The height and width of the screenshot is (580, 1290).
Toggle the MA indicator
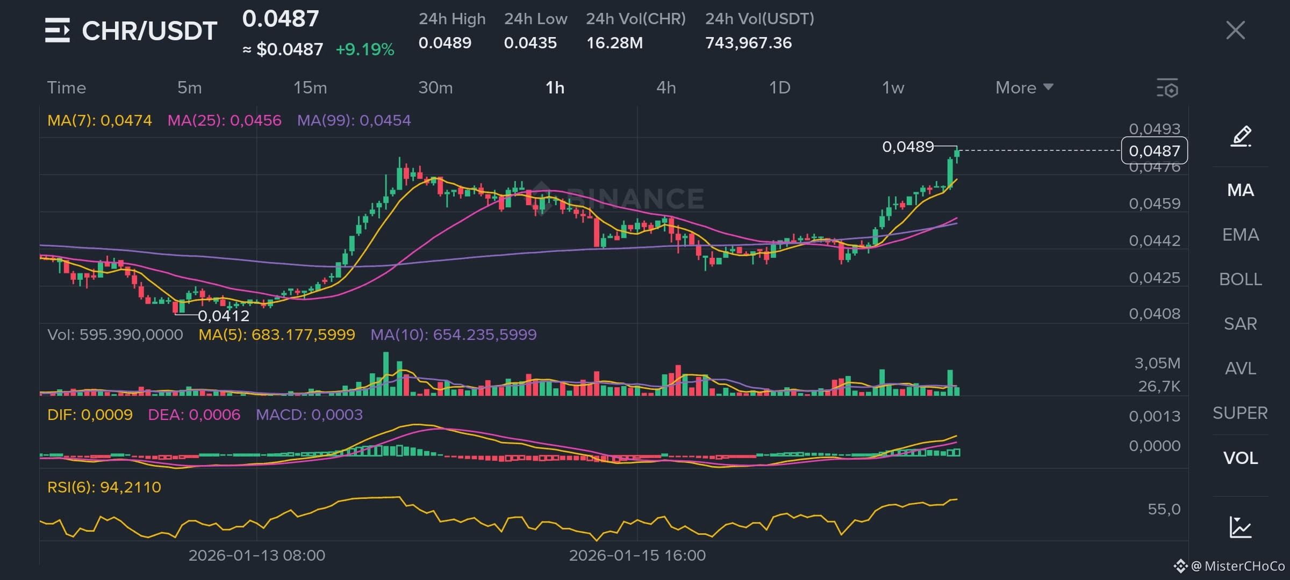[1241, 190]
